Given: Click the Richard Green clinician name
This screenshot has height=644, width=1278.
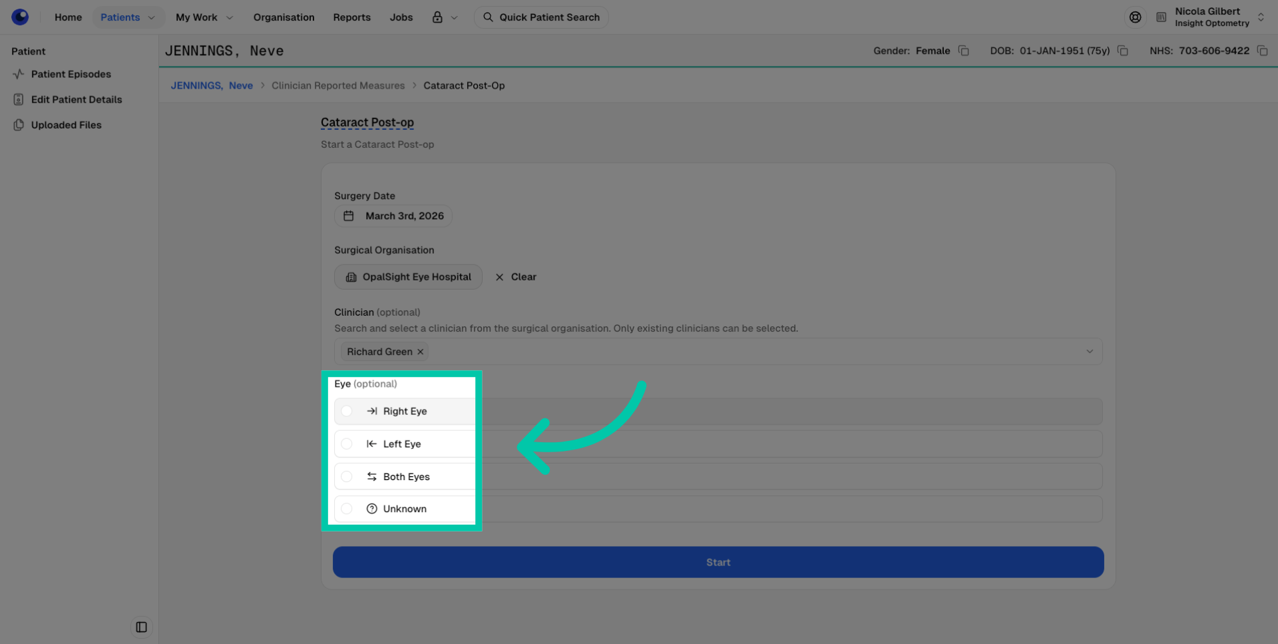Looking at the screenshot, I should pyautogui.click(x=379, y=352).
